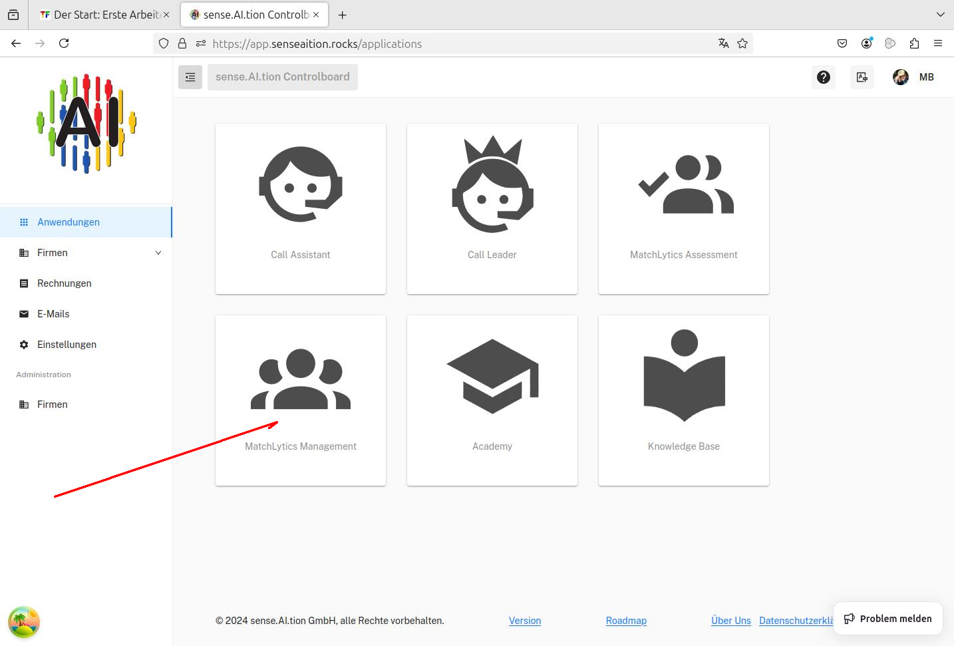
Task: Click the sense.AI.tion logo in sidebar
Action: pyautogui.click(x=86, y=124)
